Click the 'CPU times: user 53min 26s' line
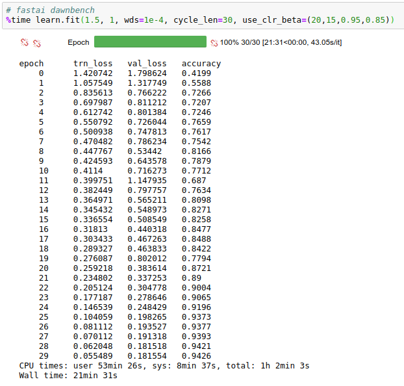Screen dimensions: 404x386 pos(164,366)
